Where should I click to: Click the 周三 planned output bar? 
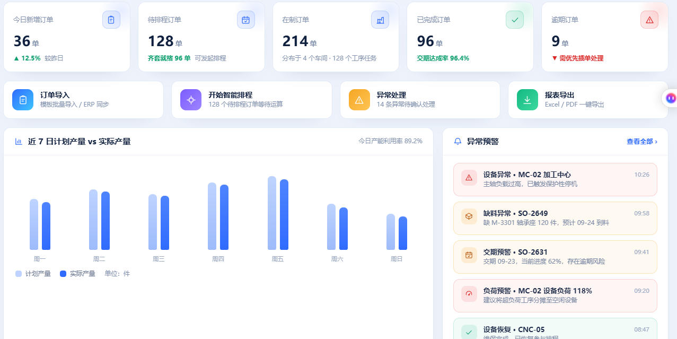[153, 222]
